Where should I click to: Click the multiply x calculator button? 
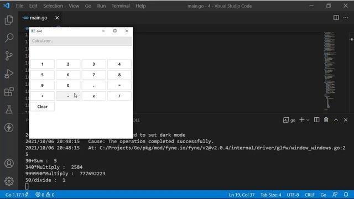(x=93, y=96)
